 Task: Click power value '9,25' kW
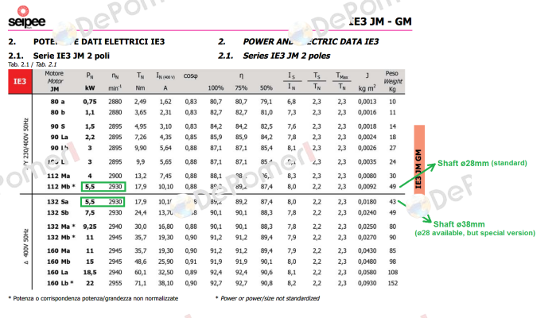[x=90, y=227]
